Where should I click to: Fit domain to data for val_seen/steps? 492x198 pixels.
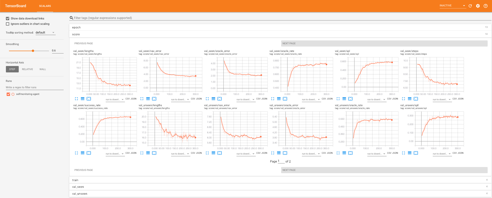(x=416, y=99)
